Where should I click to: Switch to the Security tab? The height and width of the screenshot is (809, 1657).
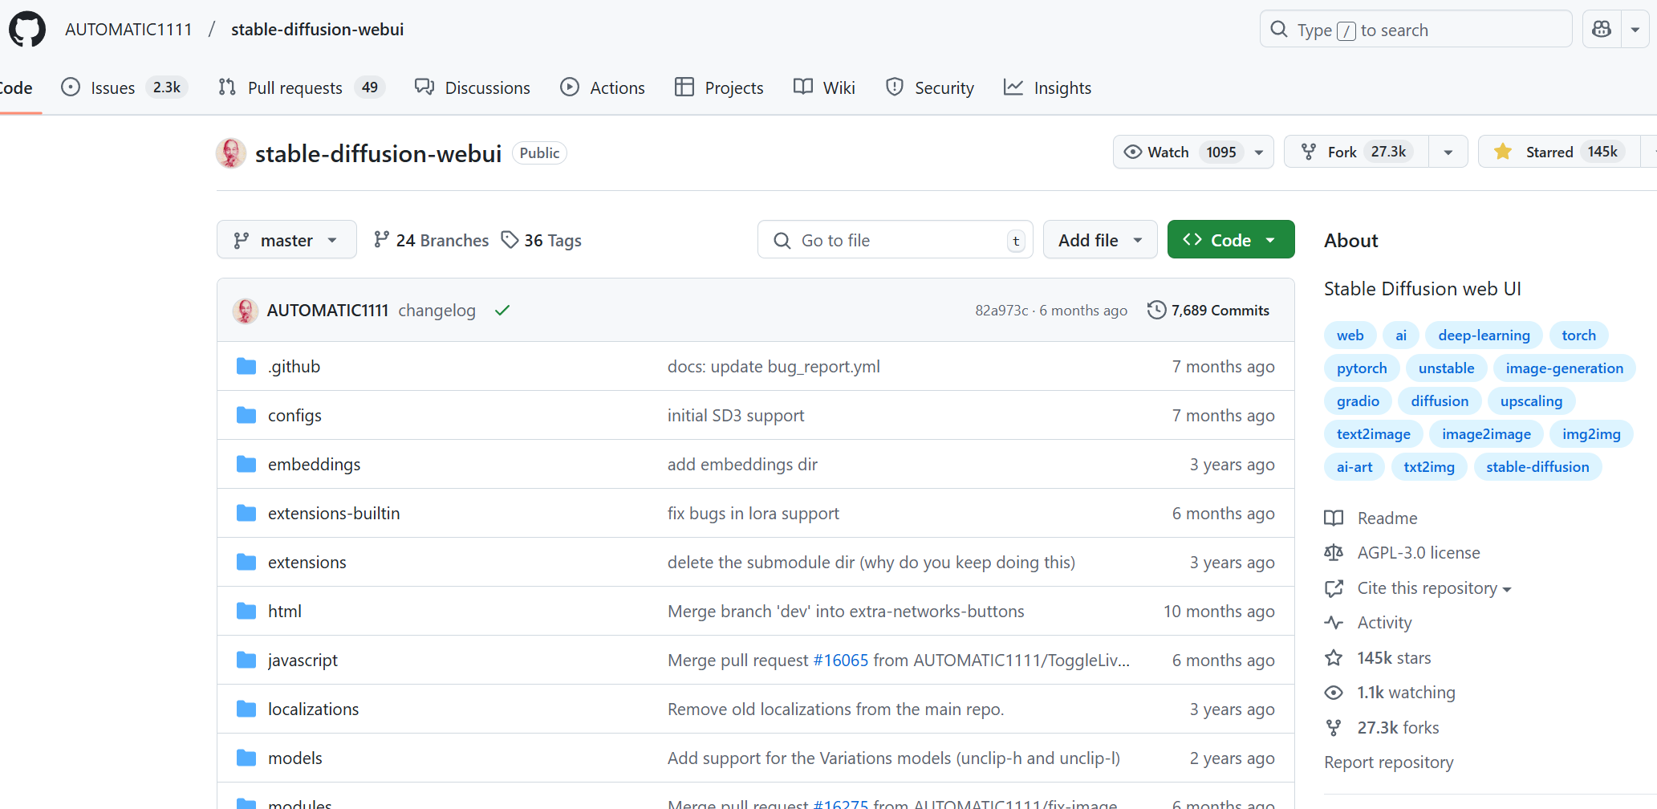tap(929, 87)
